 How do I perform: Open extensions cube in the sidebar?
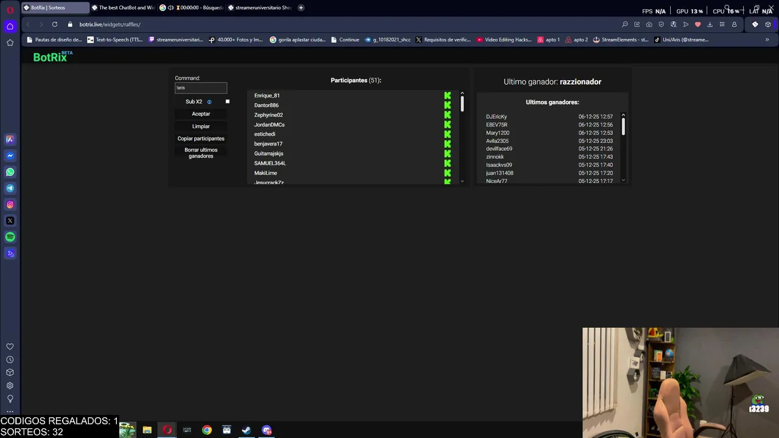[x=10, y=372]
